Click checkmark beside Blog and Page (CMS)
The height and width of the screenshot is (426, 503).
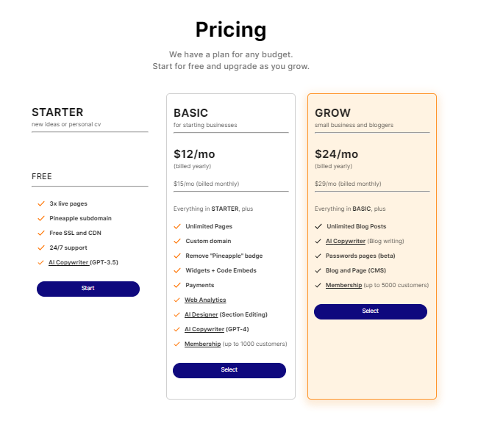point(318,270)
